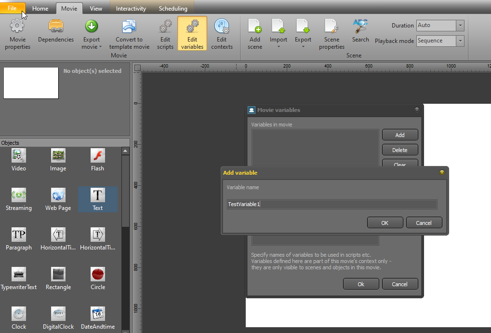Open the Import scene dropdown
The height and width of the screenshot is (333, 491).
278,34
